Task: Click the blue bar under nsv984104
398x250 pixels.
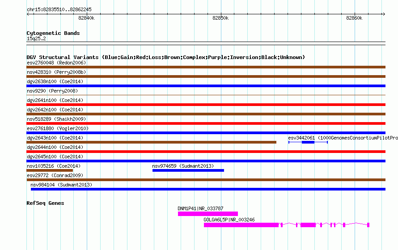Action: tap(208, 189)
